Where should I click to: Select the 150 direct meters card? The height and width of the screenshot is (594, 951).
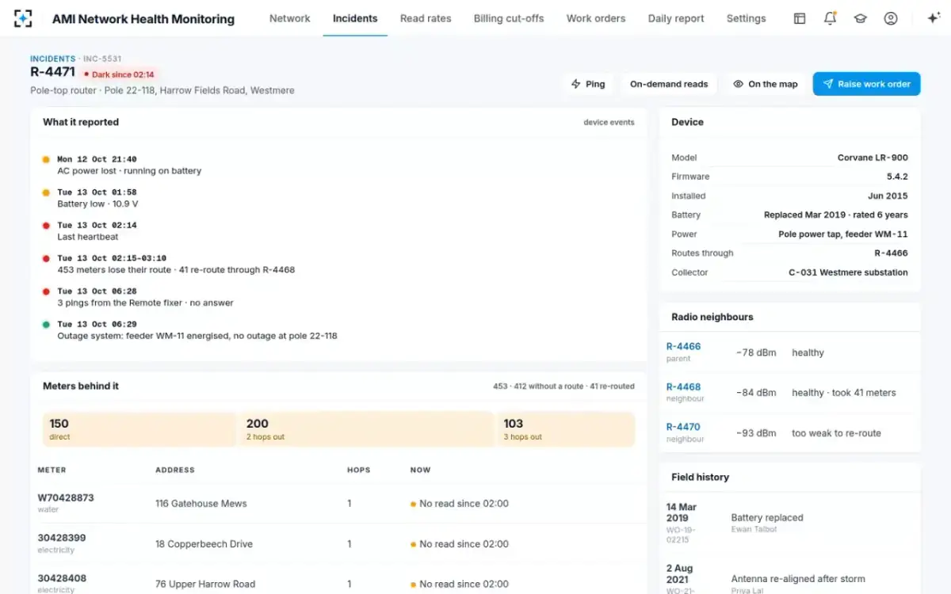[139, 429]
